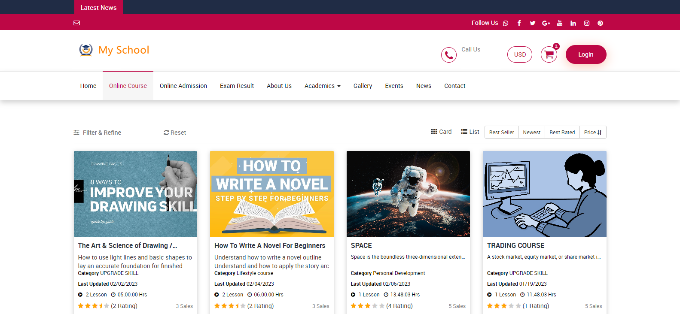Open the YouTube channel icon
This screenshot has width=680, height=314.
(x=560, y=23)
